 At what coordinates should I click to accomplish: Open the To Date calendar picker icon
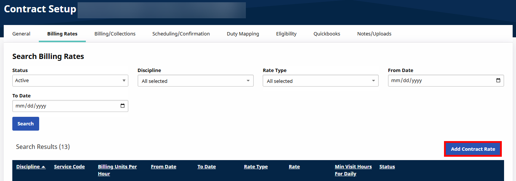click(122, 106)
